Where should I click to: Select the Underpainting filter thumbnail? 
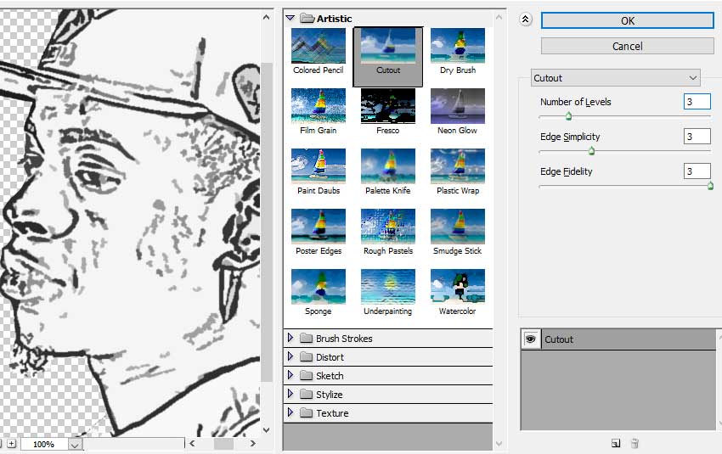tap(387, 287)
